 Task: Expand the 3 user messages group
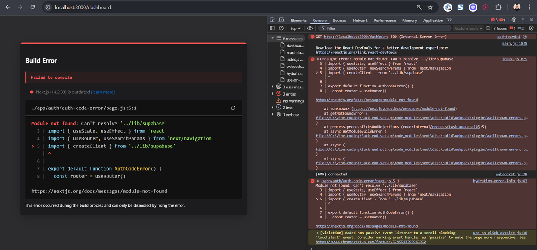pyautogui.click(x=273, y=87)
